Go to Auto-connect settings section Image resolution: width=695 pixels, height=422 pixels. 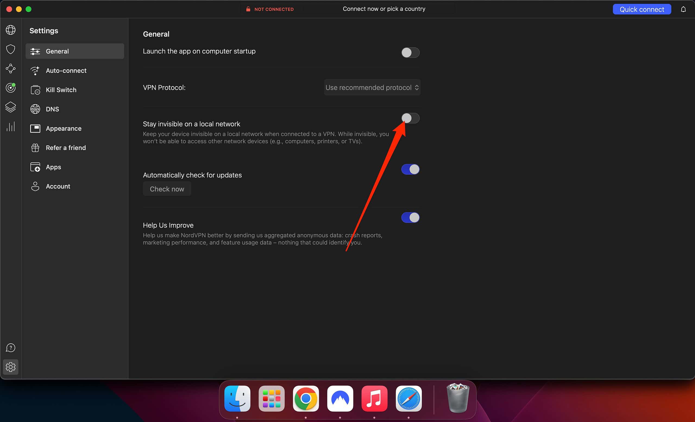tap(66, 71)
